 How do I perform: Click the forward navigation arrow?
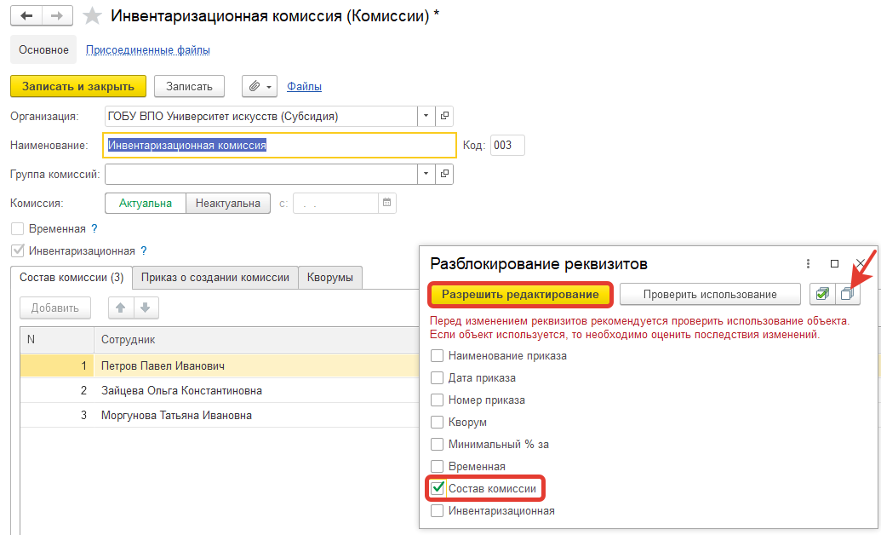[57, 16]
